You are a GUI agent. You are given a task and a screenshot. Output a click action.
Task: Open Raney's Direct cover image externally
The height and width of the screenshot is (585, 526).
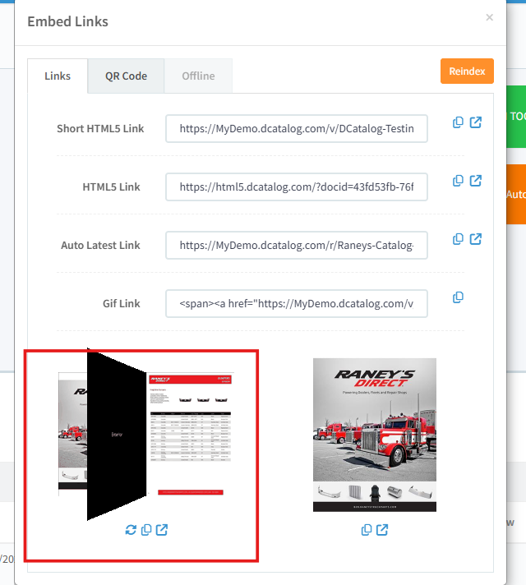(382, 530)
